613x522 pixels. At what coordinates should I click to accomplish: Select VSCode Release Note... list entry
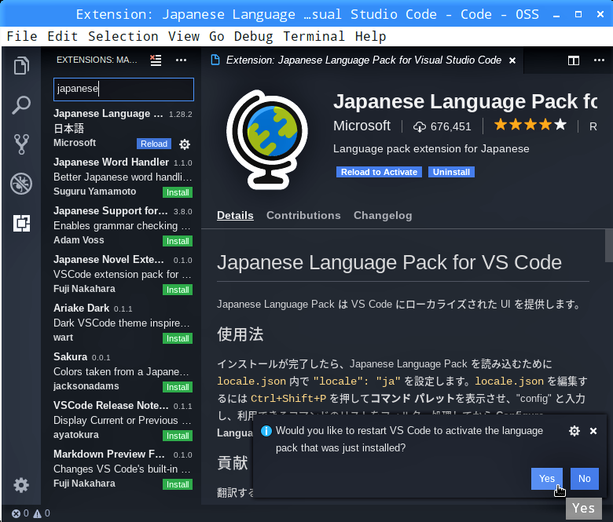point(121,420)
